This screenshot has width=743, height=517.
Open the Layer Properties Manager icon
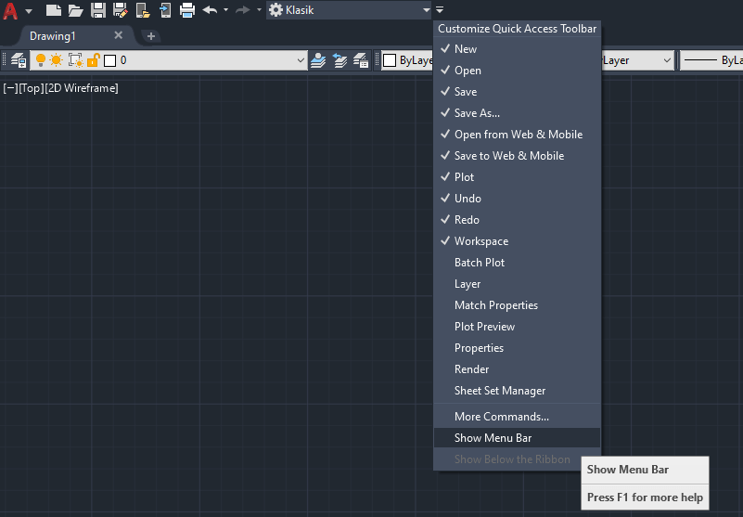pyautogui.click(x=18, y=60)
